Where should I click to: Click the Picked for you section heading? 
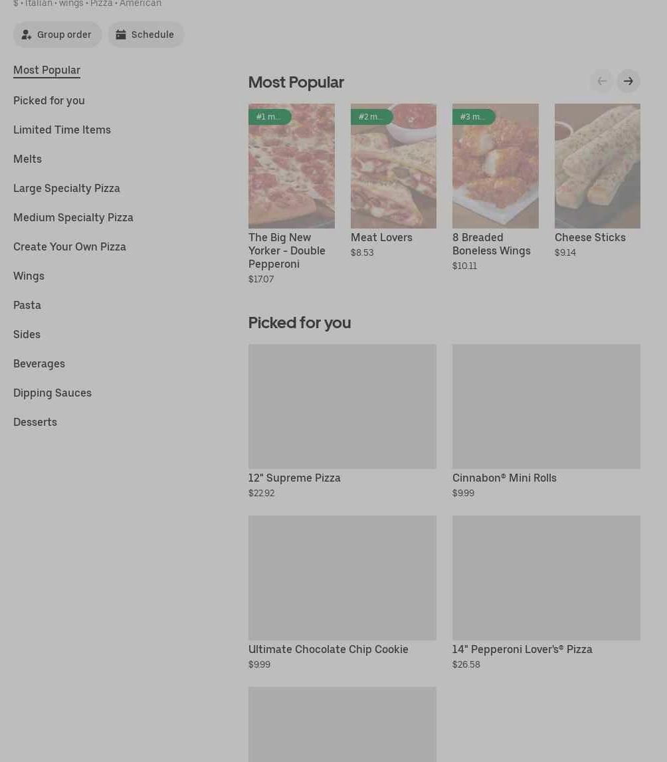click(x=300, y=323)
